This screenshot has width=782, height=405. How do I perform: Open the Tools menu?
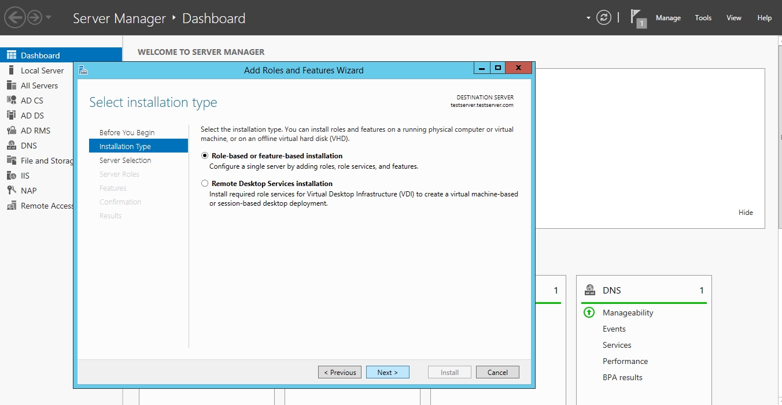(x=703, y=18)
